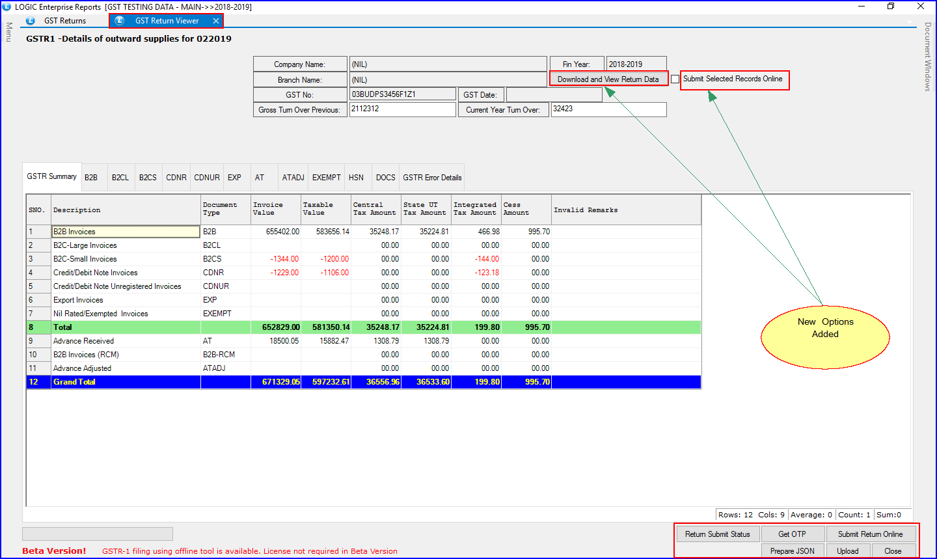The image size is (937, 559).
Task: Click the Prepare JSON button
Action: click(x=792, y=551)
